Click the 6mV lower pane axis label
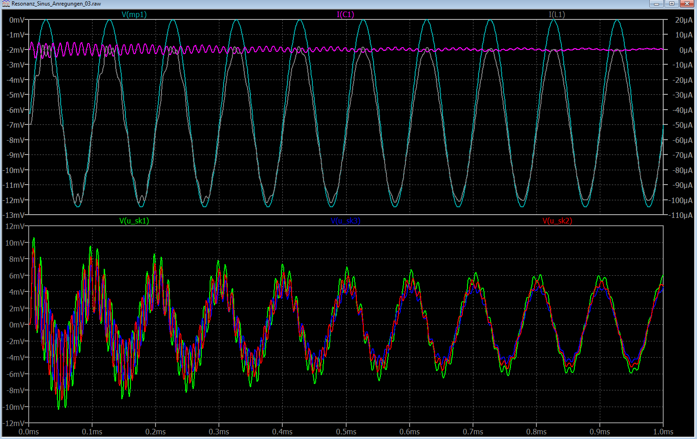Screen dimensions: 697x439 pyautogui.click(x=17, y=276)
